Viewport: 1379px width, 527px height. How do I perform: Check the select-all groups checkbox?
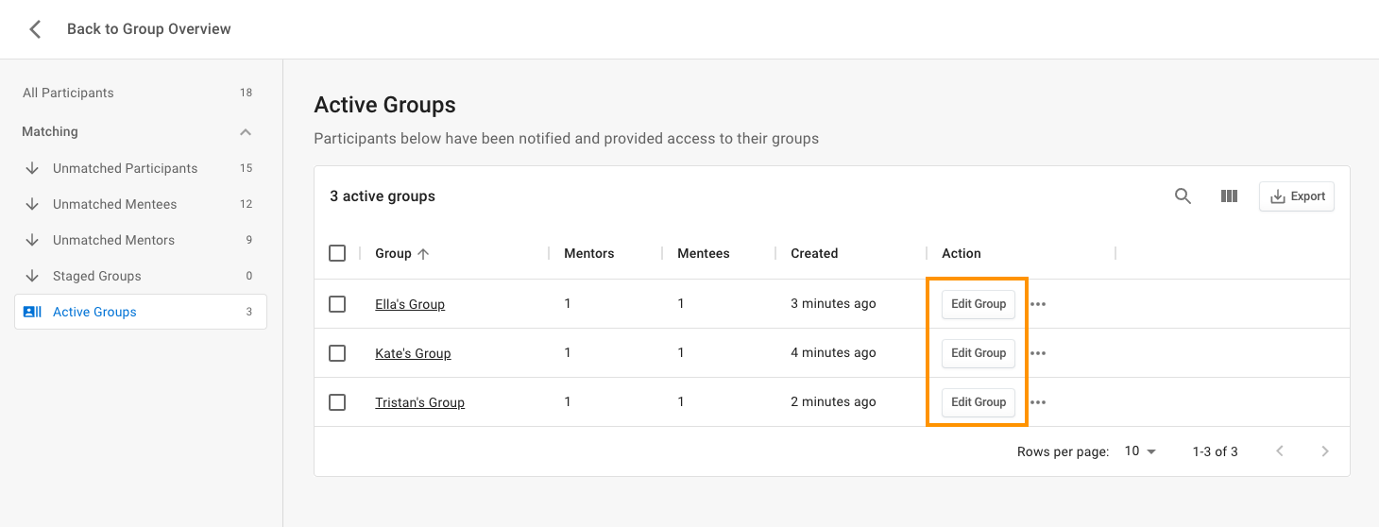tap(337, 253)
